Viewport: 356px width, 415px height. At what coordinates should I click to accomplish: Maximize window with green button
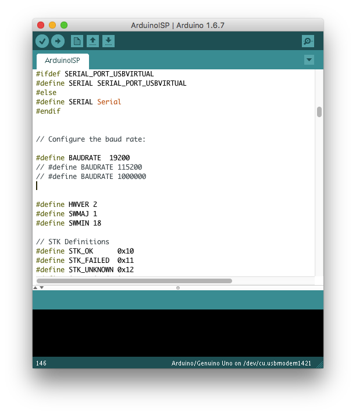click(64, 25)
